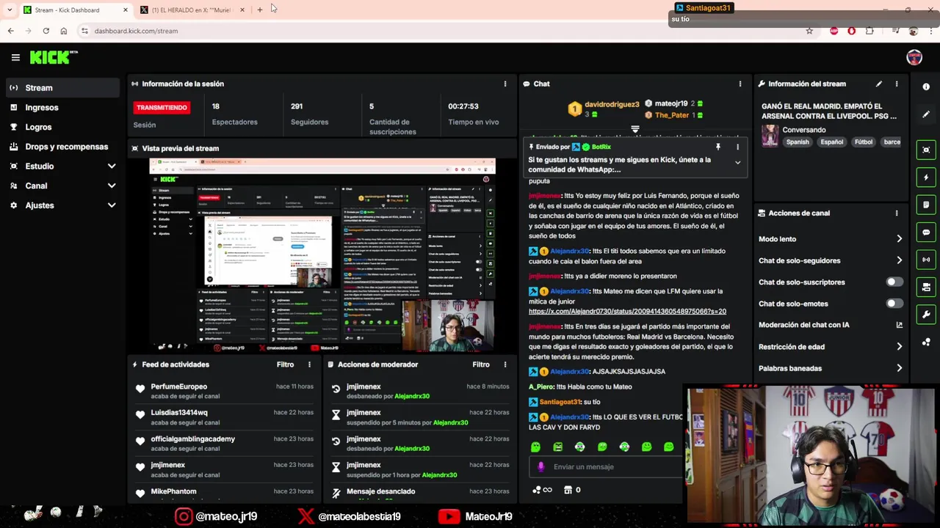Select Stream in the sidebar
This screenshot has width=940, height=528.
(x=62, y=88)
